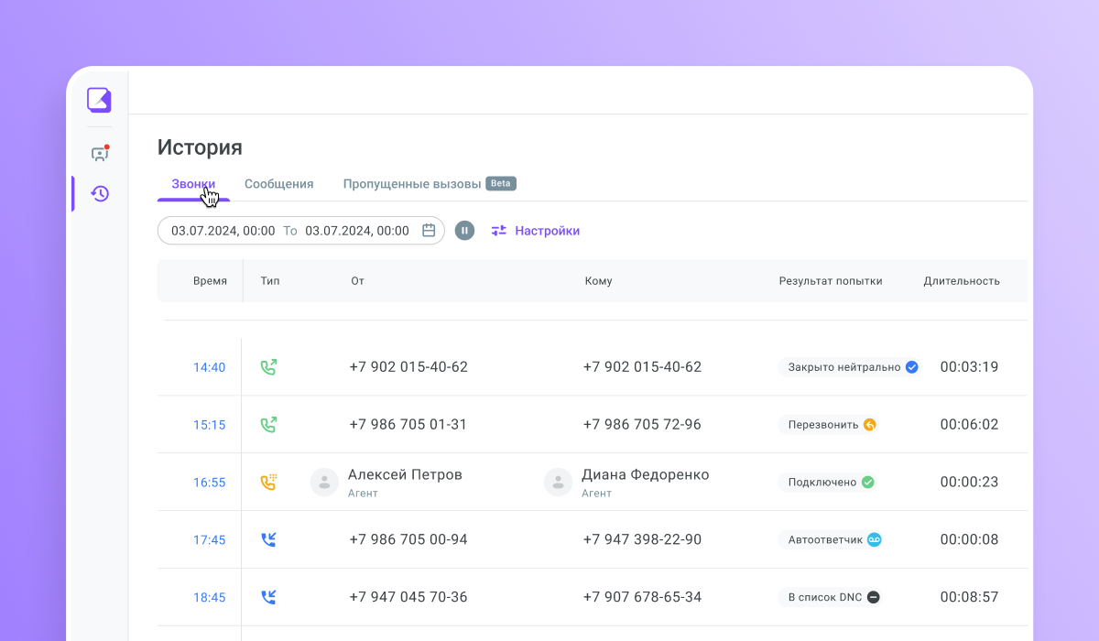Screen dimensions: 1099x641
Task: Pause auto-refresh with the pause button
Action: click(465, 231)
